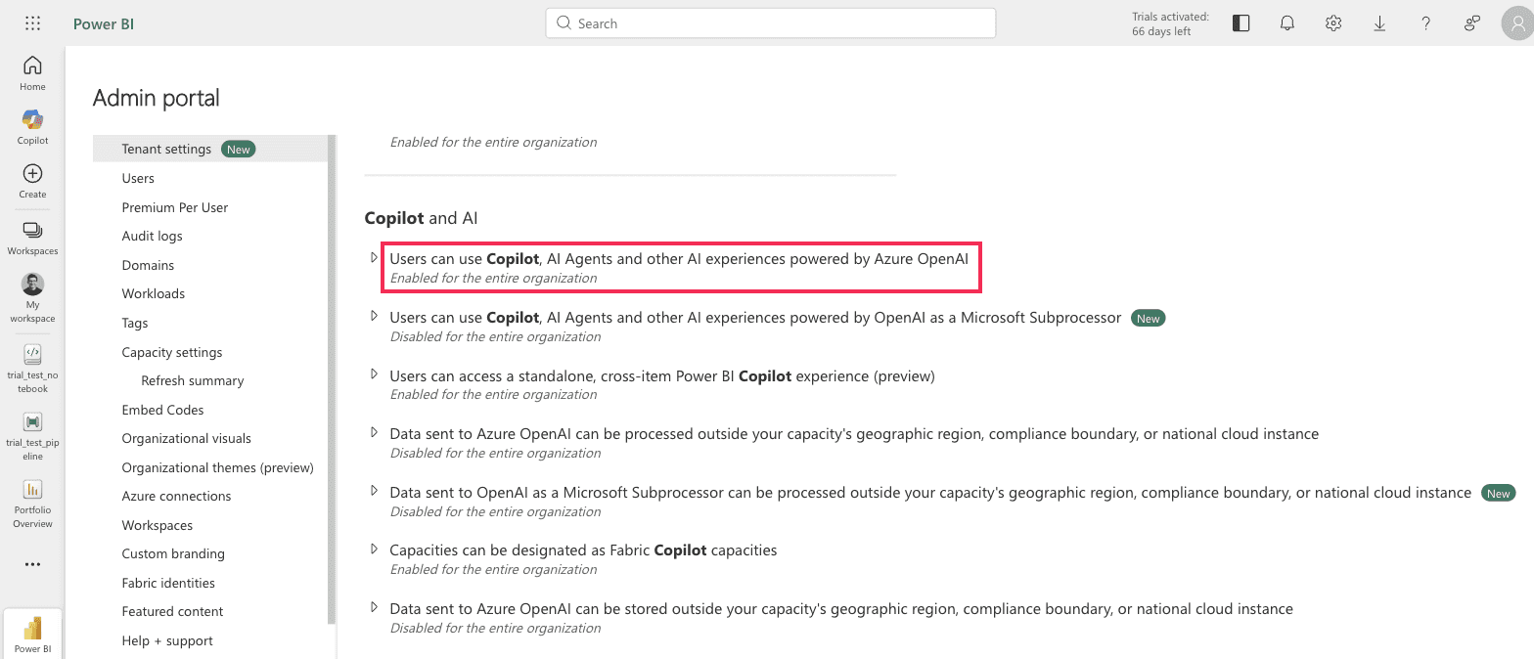The height and width of the screenshot is (659, 1534).
Task: Open notifications bell
Action: 1287,23
